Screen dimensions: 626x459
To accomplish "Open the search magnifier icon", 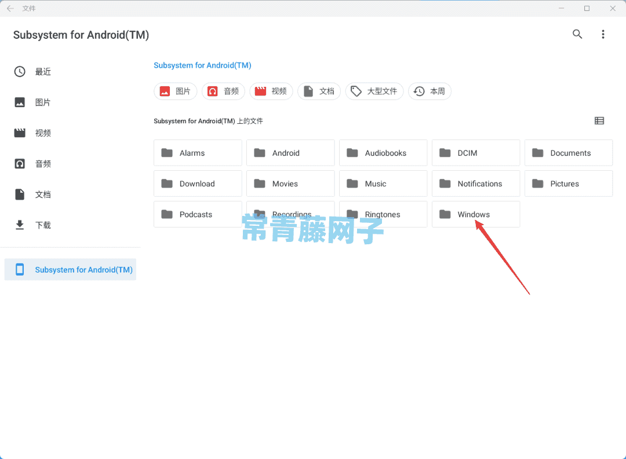I will pos(577,34).
